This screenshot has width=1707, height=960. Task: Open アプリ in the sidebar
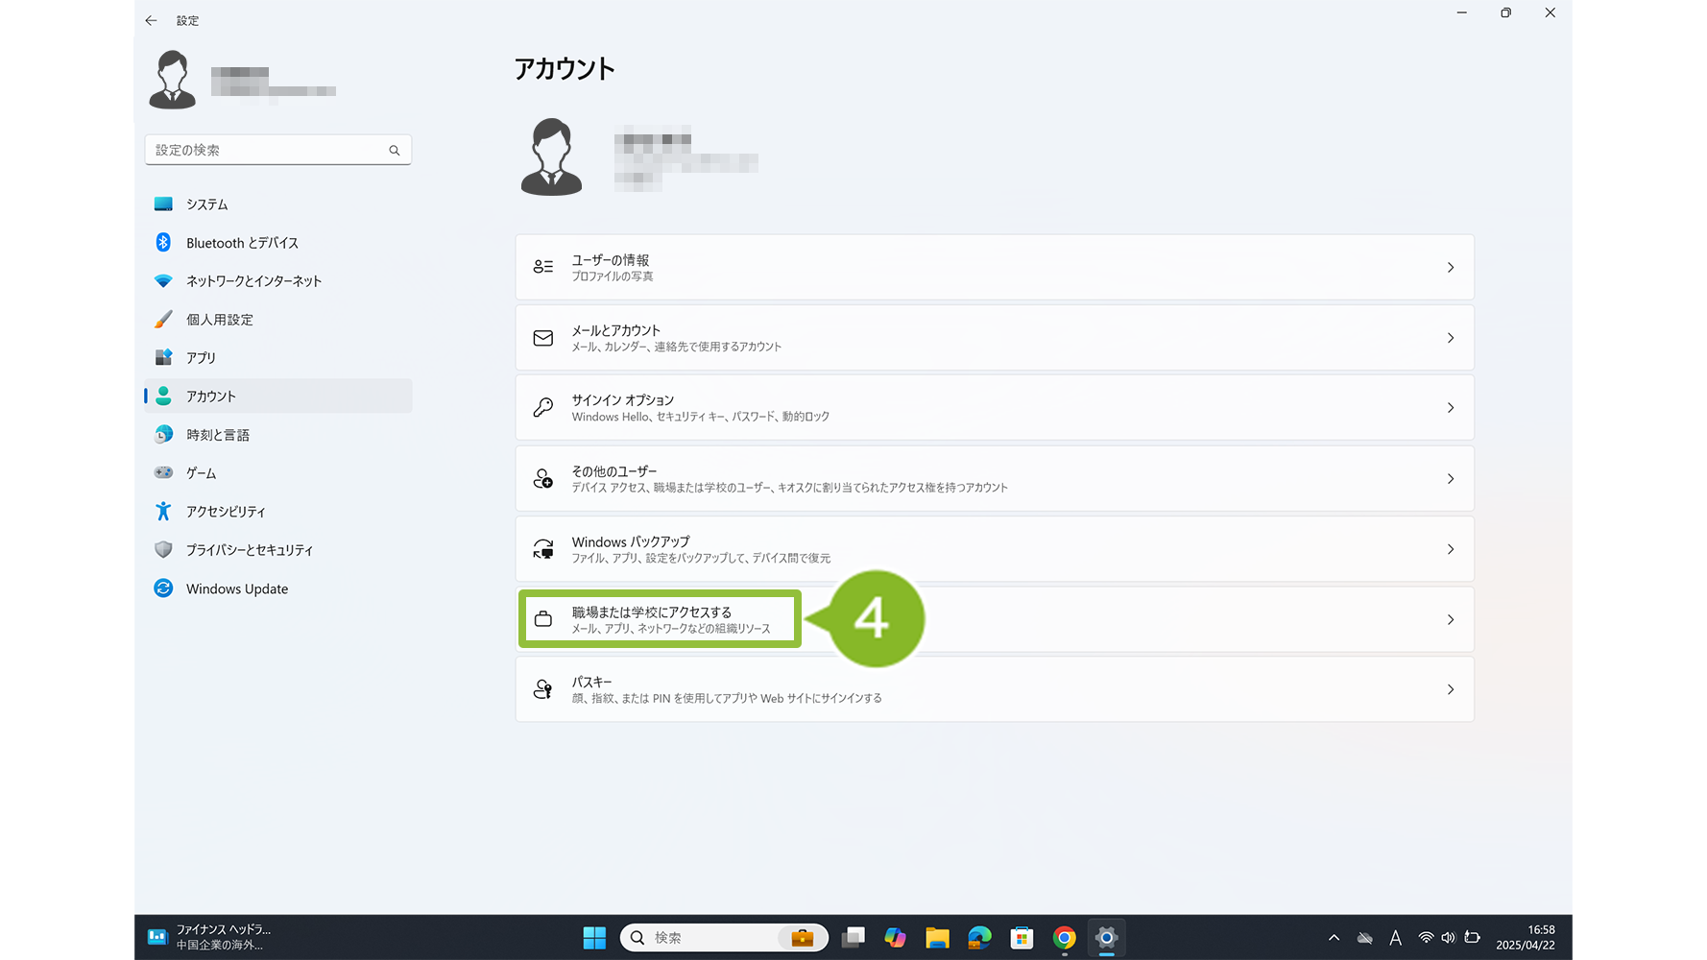point(278,358)
